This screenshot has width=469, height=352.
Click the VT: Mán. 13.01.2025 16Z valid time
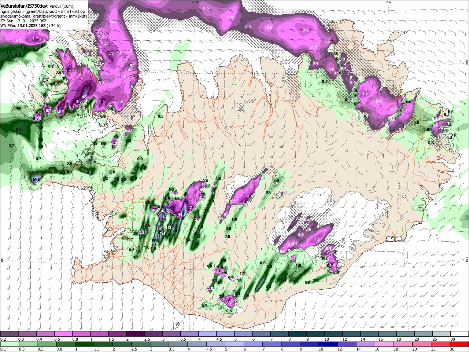click(x=23, y=26)
